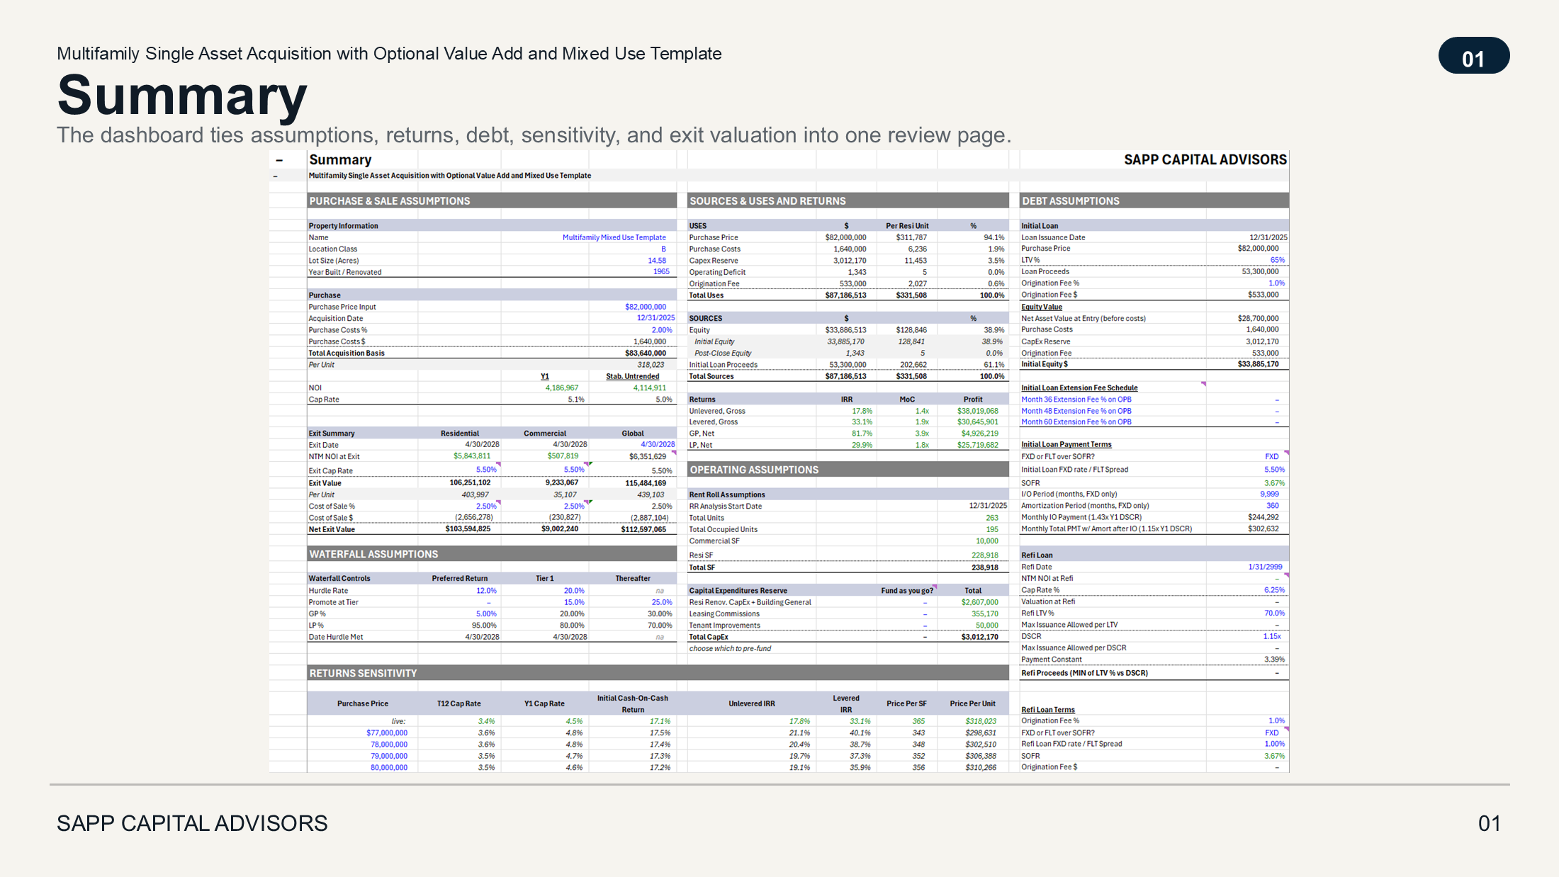The image size is (1559, 877).
Task: Select the Total SF value 238,918
Action: (x=985, y=567)
